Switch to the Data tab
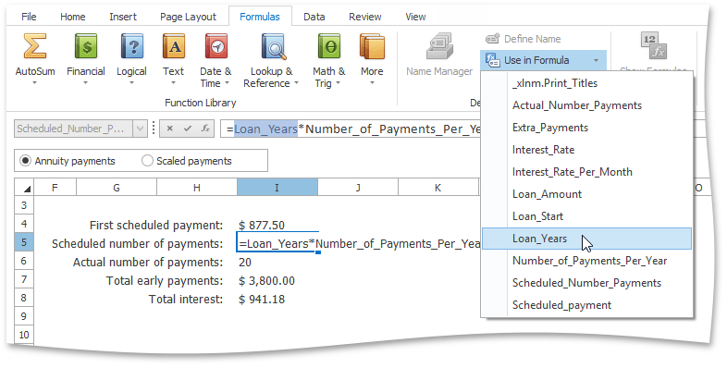Viewport: 727px width, 368px height. (x=314, y=17)
